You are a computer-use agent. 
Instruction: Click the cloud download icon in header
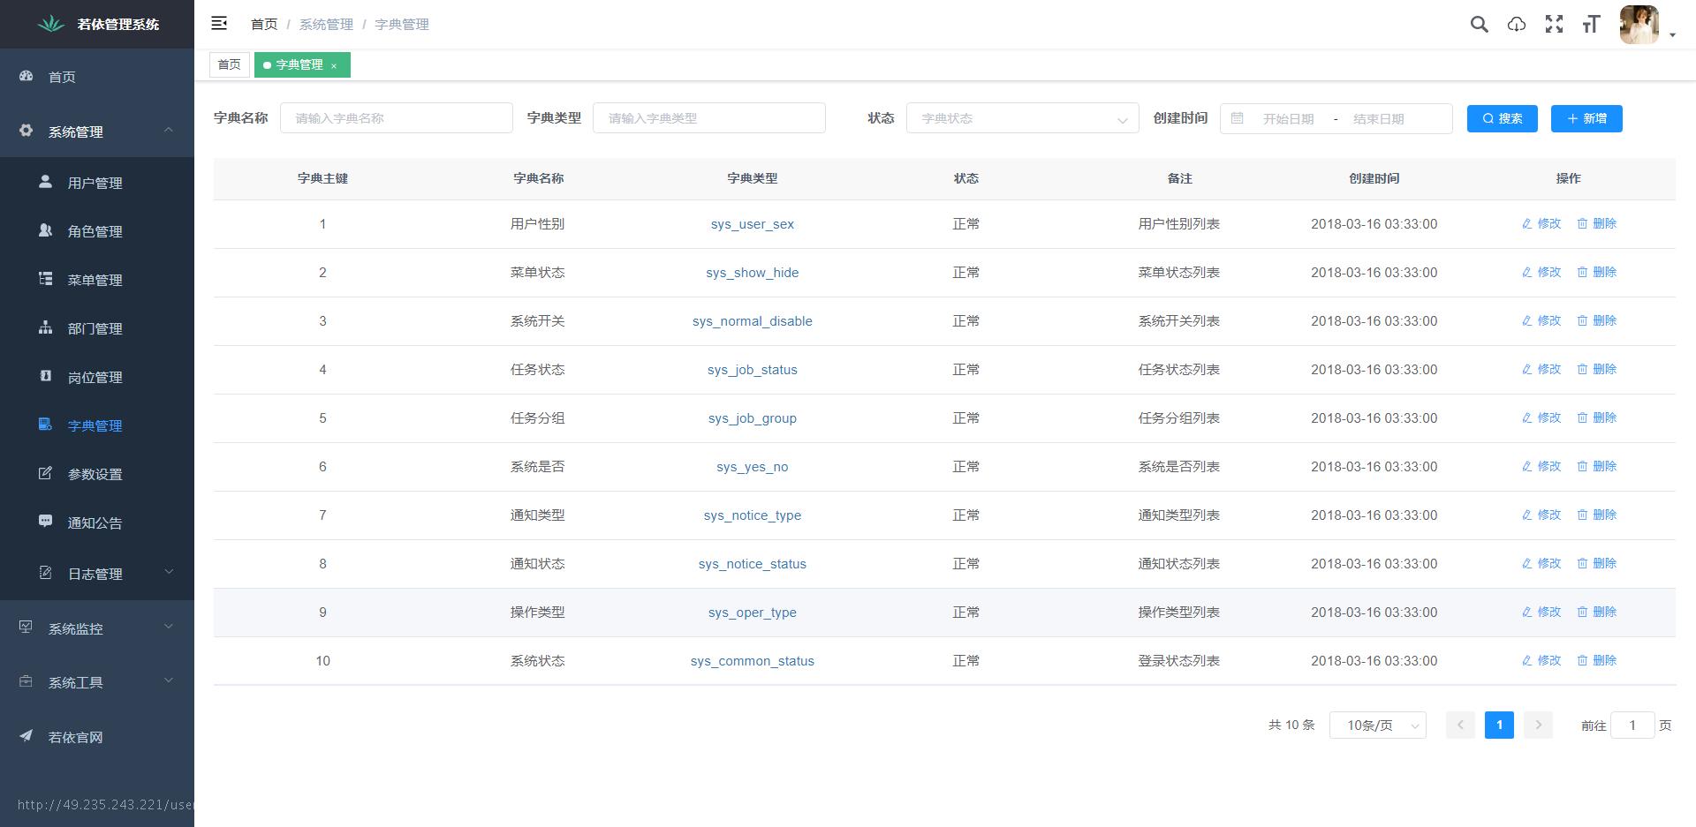pyautogui.click(x=1516, y=25)
